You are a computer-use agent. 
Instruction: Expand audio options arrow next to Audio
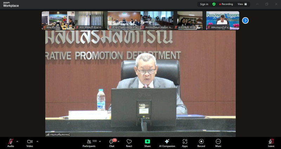click(x=17, y=142)
